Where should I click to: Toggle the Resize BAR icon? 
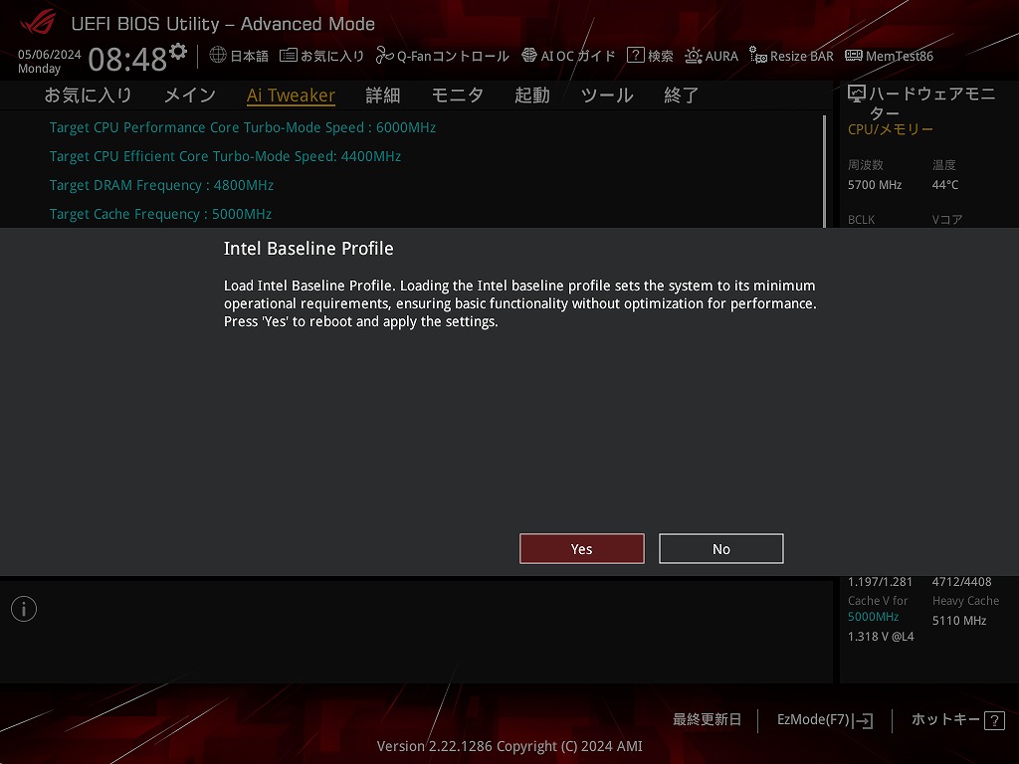[757, 56]
